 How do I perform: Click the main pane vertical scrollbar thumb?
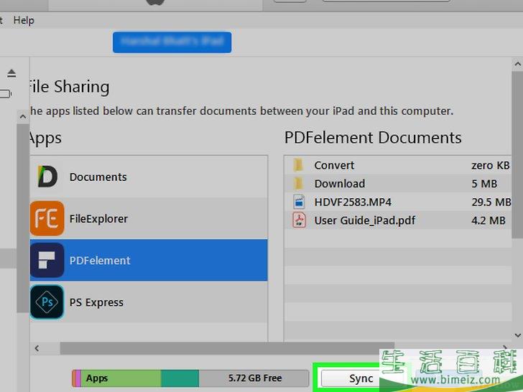[518, 154]
